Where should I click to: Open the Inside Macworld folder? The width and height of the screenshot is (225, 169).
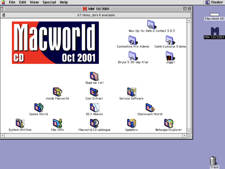57,92
